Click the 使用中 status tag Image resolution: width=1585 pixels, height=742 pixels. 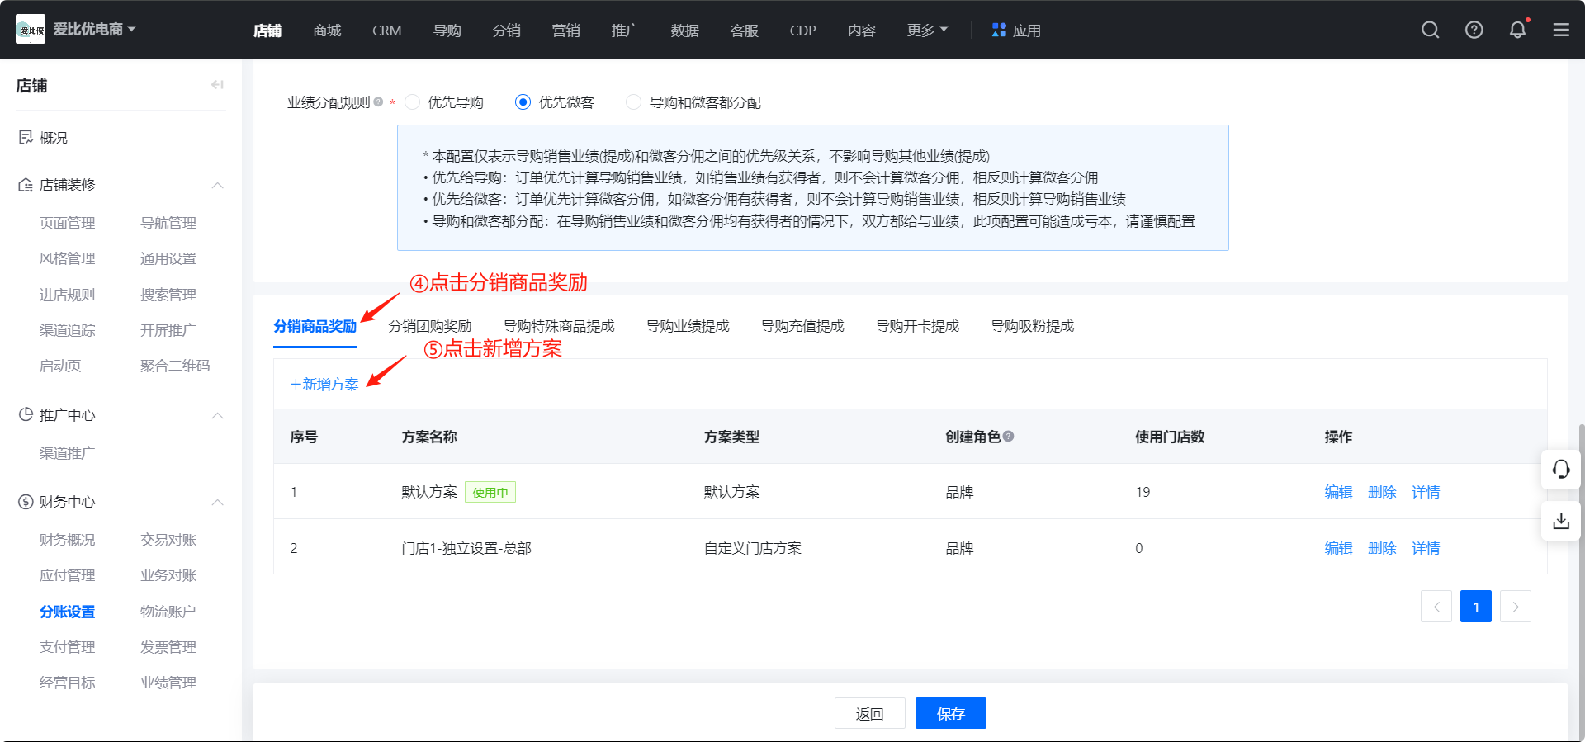(490, 492)
